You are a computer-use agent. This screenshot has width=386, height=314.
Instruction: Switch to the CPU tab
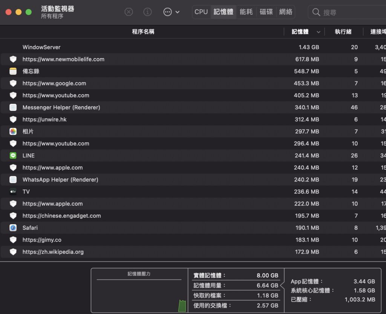click(201, 12)
